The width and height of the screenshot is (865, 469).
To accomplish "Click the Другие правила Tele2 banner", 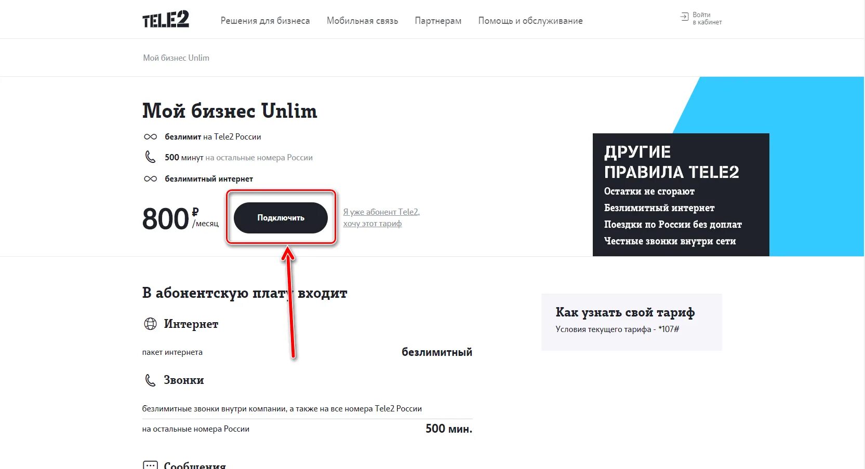I will click(x=681, y=195).
